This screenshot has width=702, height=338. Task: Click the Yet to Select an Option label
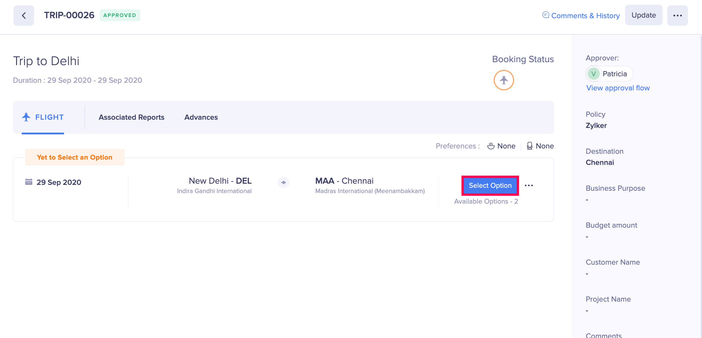coord(75,157)
